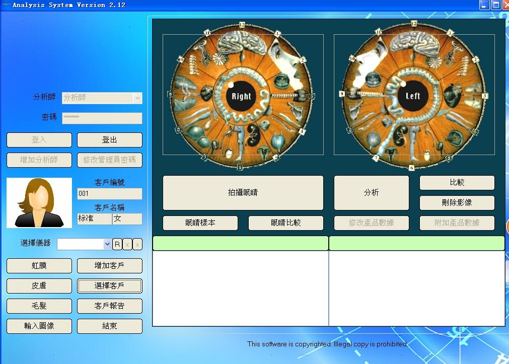Click the gender field showing 女
The height and width of the screenshot is (364, 509).
pyautogui.click(x=127, y=219)
